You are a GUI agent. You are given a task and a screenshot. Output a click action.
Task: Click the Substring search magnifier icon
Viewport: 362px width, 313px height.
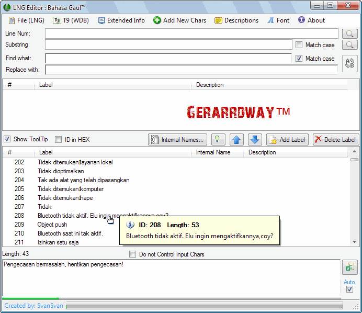[x=349, y=45]
